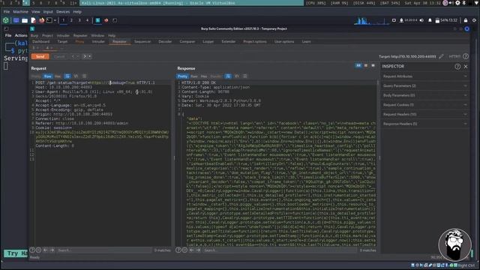Choose the top-bottom layout icon
480x270 pixels.
(x=366, y=65)
